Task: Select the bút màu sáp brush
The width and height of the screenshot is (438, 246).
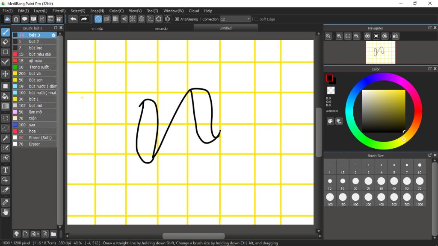Action: point(34,54)
